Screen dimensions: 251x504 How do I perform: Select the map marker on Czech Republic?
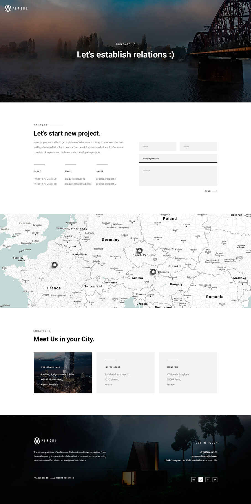tap(140, 250)
